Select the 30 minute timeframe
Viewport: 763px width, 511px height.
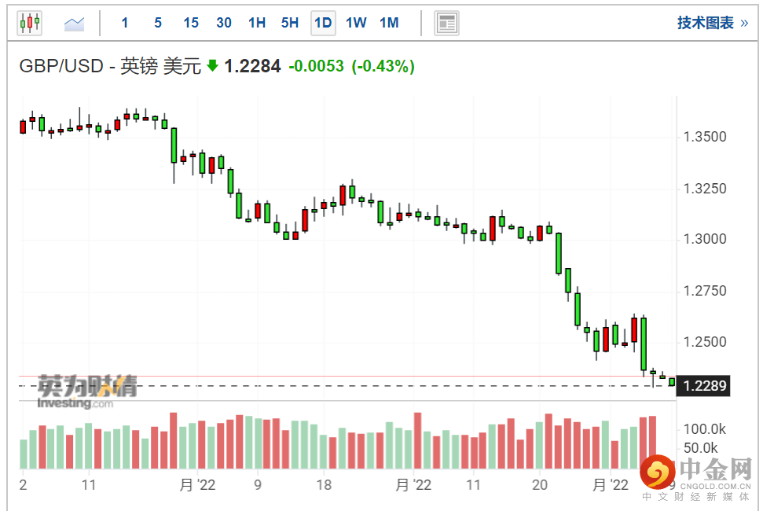(x=224, y=23)
